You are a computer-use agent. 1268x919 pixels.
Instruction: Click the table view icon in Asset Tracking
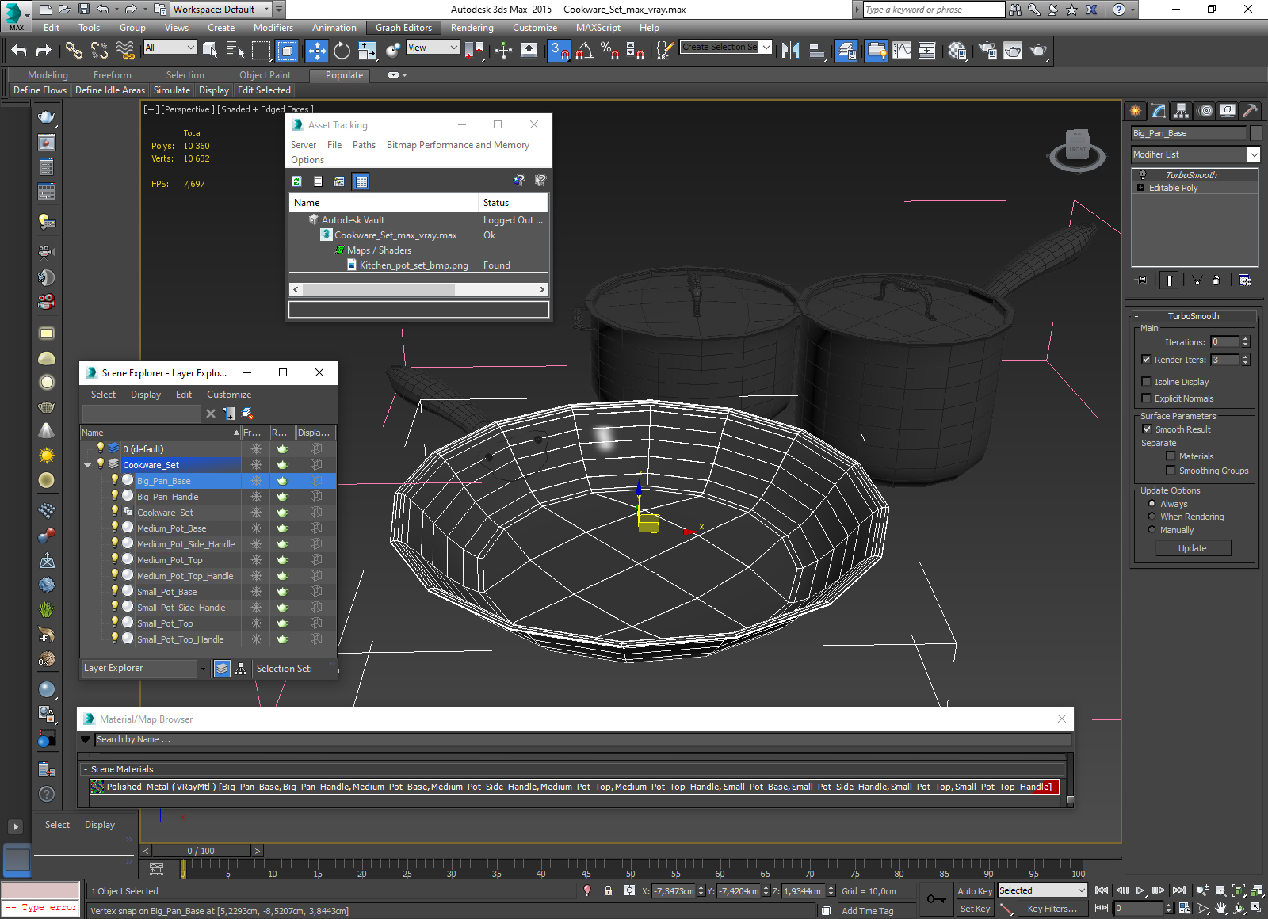(x=361, y=181)
